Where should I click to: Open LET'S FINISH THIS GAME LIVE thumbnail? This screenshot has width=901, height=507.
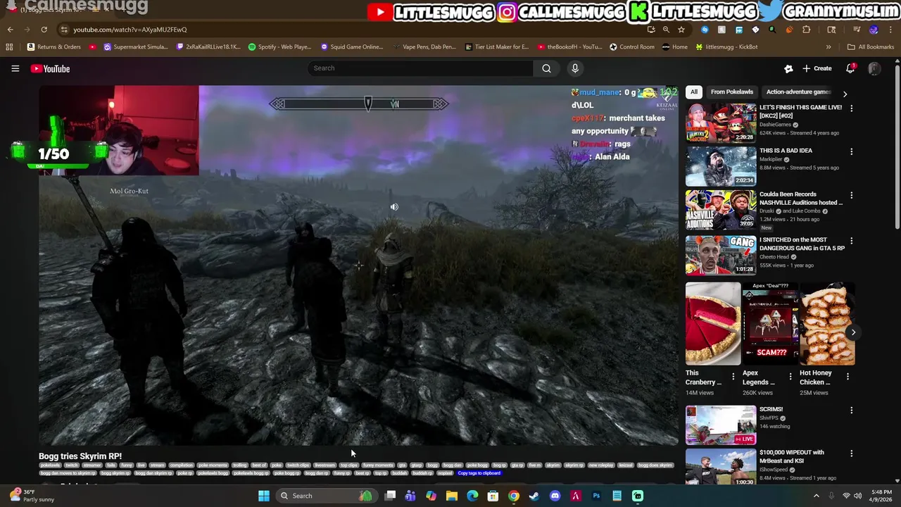click(721, 123)
